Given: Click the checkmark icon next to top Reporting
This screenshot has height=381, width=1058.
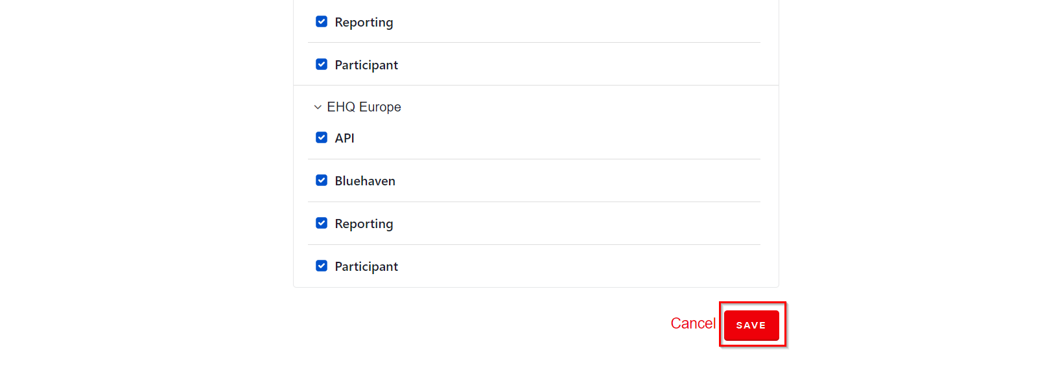Looking at the screenshot, I should point(322,21).
